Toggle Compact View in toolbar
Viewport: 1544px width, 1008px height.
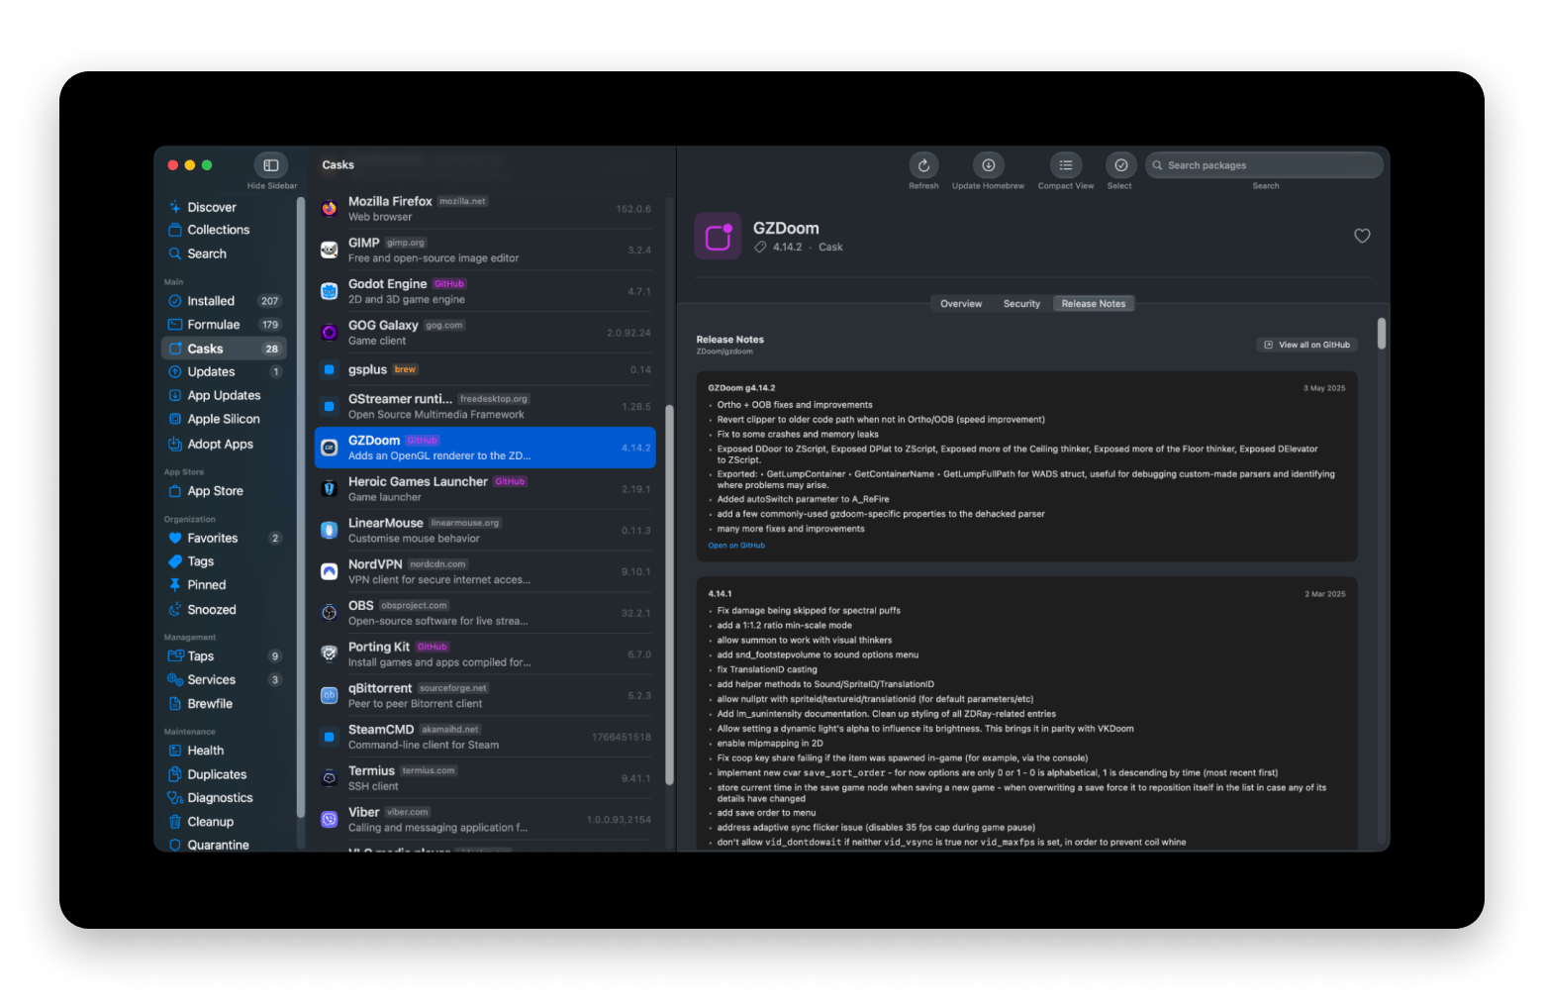[1065, 165]
